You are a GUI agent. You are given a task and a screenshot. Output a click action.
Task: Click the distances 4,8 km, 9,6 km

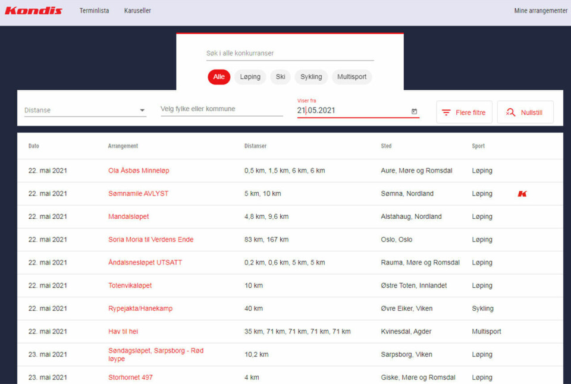coord(266,216)
